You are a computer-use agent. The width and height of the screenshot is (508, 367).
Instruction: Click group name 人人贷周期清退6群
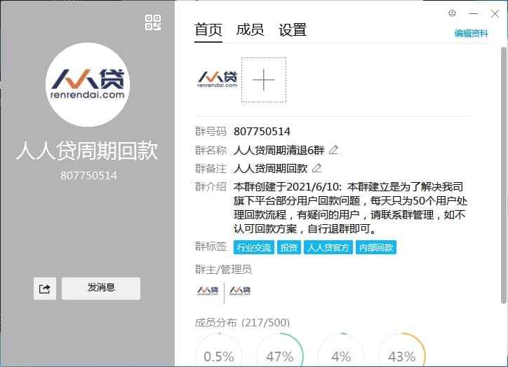coord(279,150)
